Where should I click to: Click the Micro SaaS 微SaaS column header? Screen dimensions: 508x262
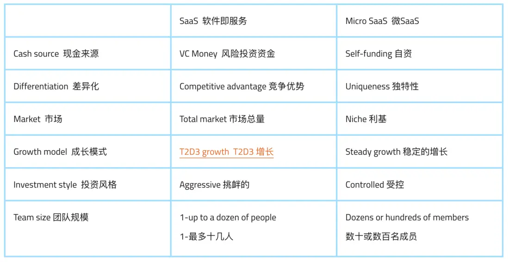(382, 21)
